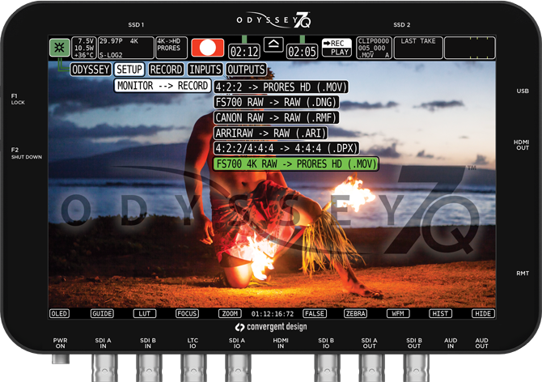Image resolution: width=542 pixels, height=382 pixels.
Task: Tap the 4K->HD PRORES status box
Action: (171, 48)
